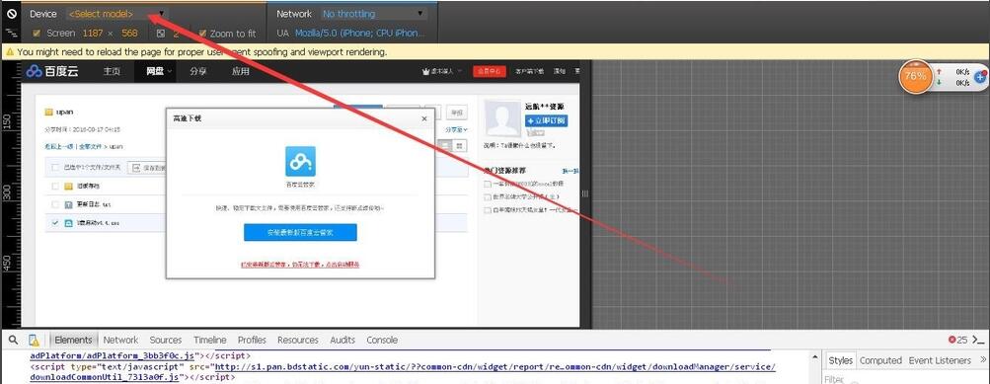
Task: Click the blue 百度云管家 app icon
Action: [300, 162]
